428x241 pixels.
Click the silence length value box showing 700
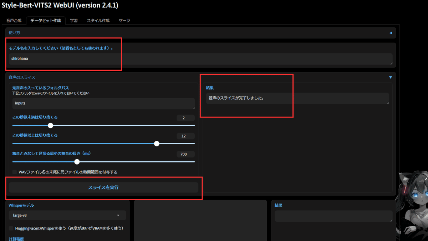185,154
